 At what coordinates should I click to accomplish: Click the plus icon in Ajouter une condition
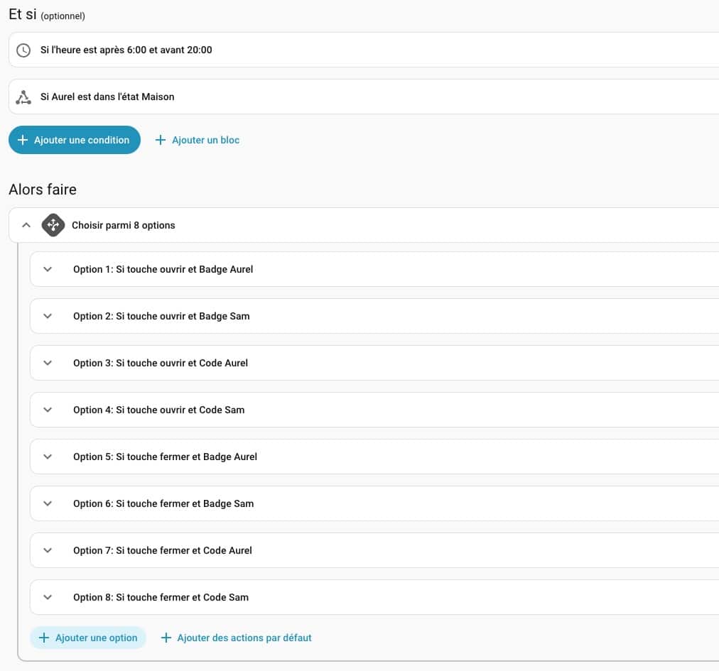(22, 141)
